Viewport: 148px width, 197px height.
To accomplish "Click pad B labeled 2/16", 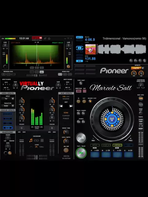I will 106,155.
